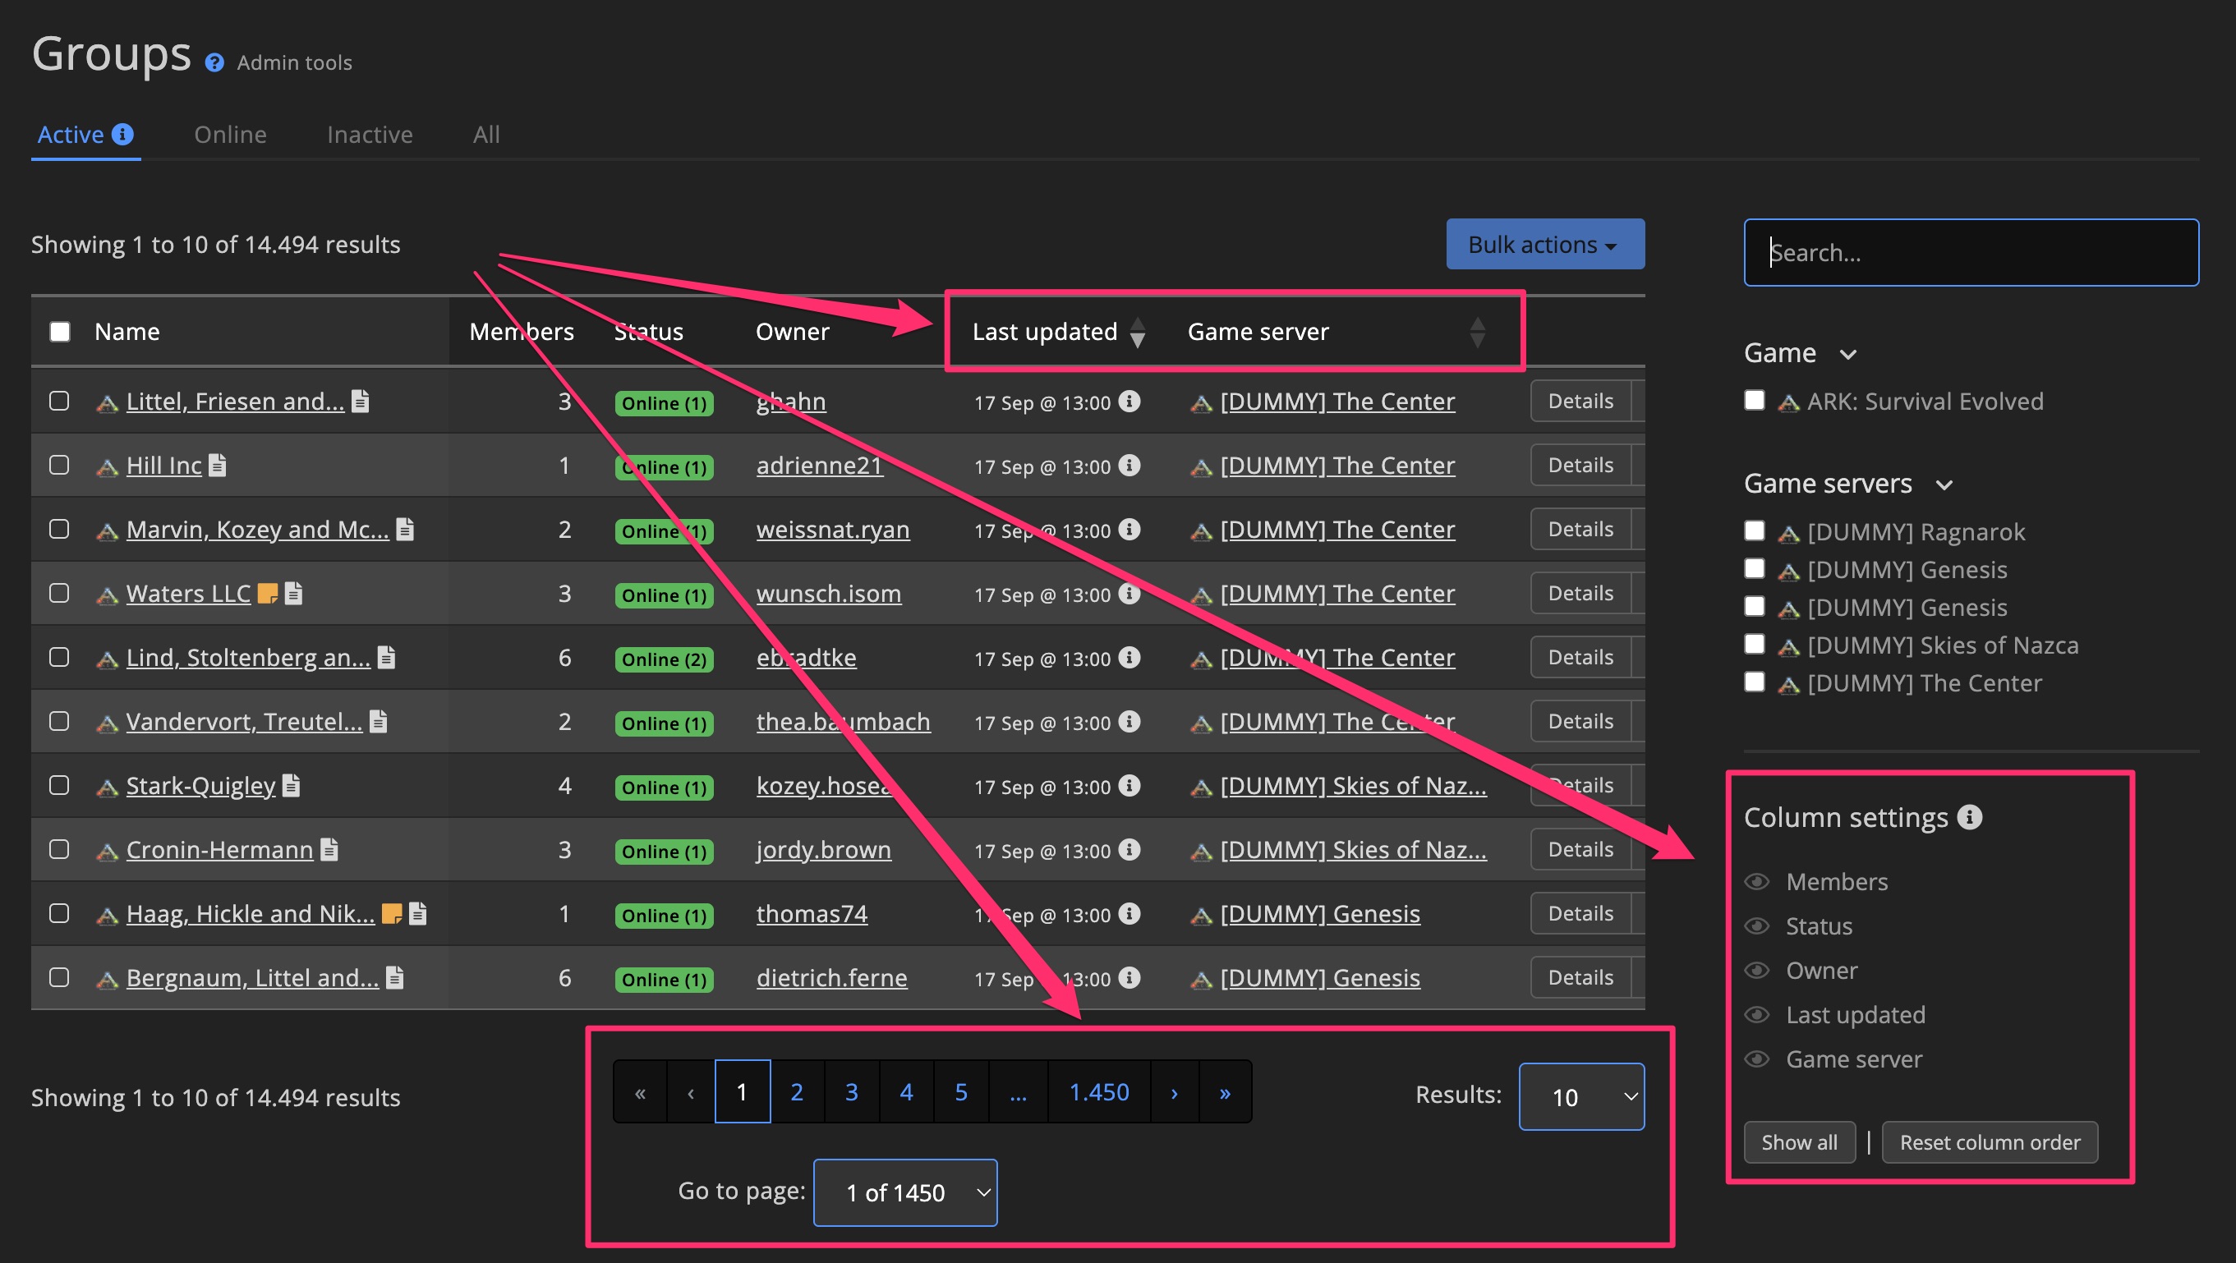Click the sticky note icon beside Waters LLC

(269, 594)
